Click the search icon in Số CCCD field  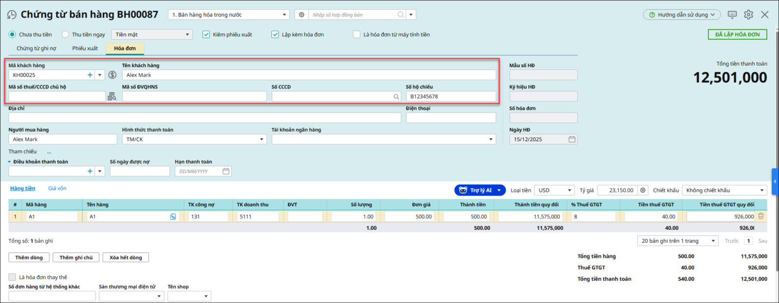[396, 97]
